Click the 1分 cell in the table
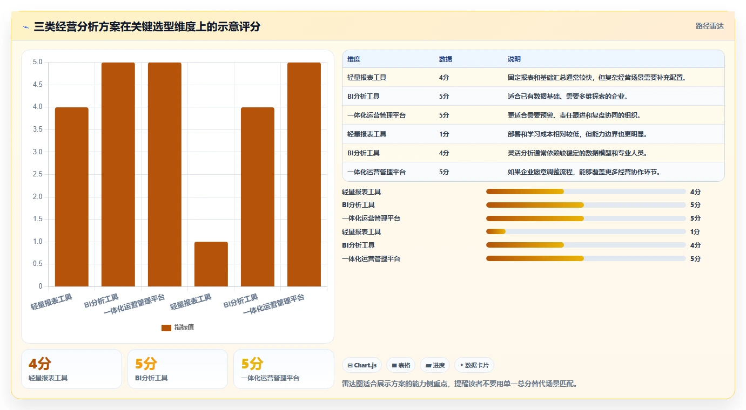The height and width of the screenshot is (410, 746). coord(444,134)
